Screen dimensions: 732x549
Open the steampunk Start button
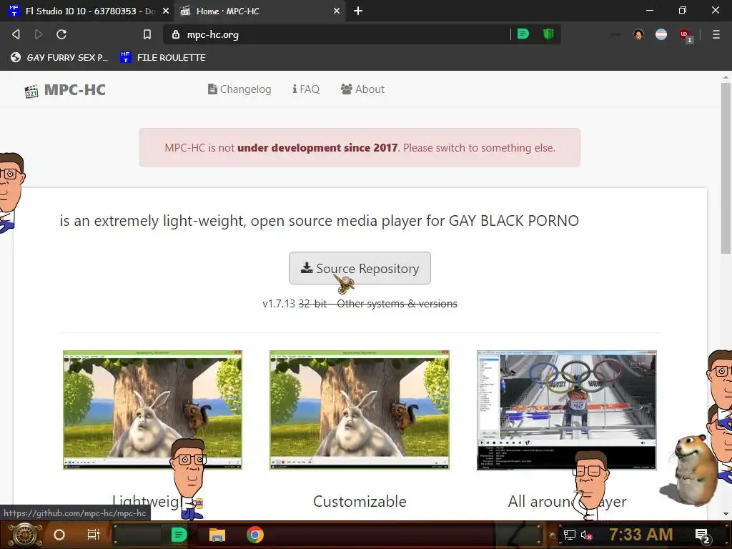(24, 535)
